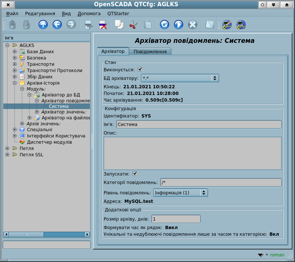Click the blue Start cyclic refresh play icon
Viewport: 295px width, 262px height.
click(x=178, y=25)
